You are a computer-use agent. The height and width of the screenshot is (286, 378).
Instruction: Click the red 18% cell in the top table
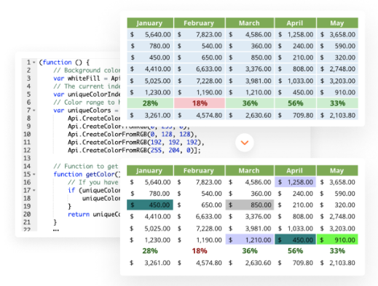[x=200, y=103]
